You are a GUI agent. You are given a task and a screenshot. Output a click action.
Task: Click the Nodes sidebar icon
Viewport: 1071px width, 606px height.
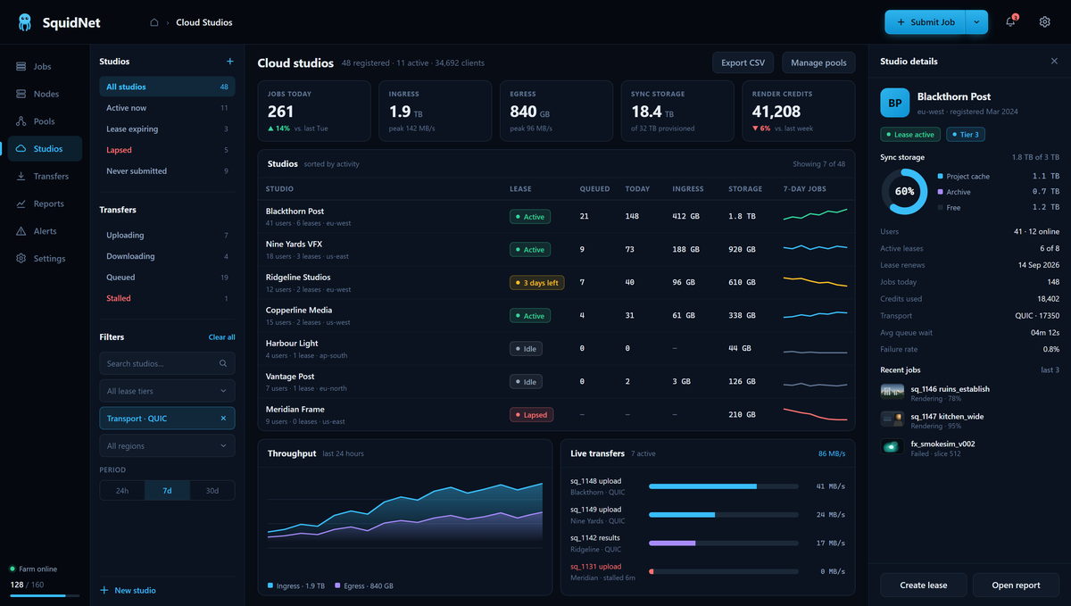21,94
